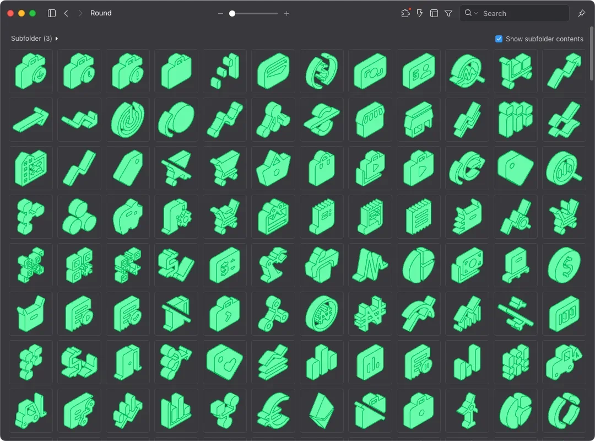This screenshot has height=441, width=595.
Task: Go back to previous folder
Action: [66, 13]
